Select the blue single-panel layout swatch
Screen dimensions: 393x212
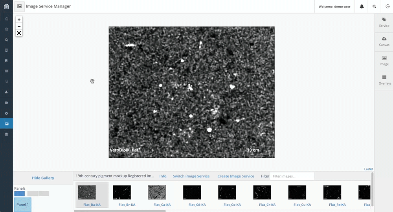(20, 194)
